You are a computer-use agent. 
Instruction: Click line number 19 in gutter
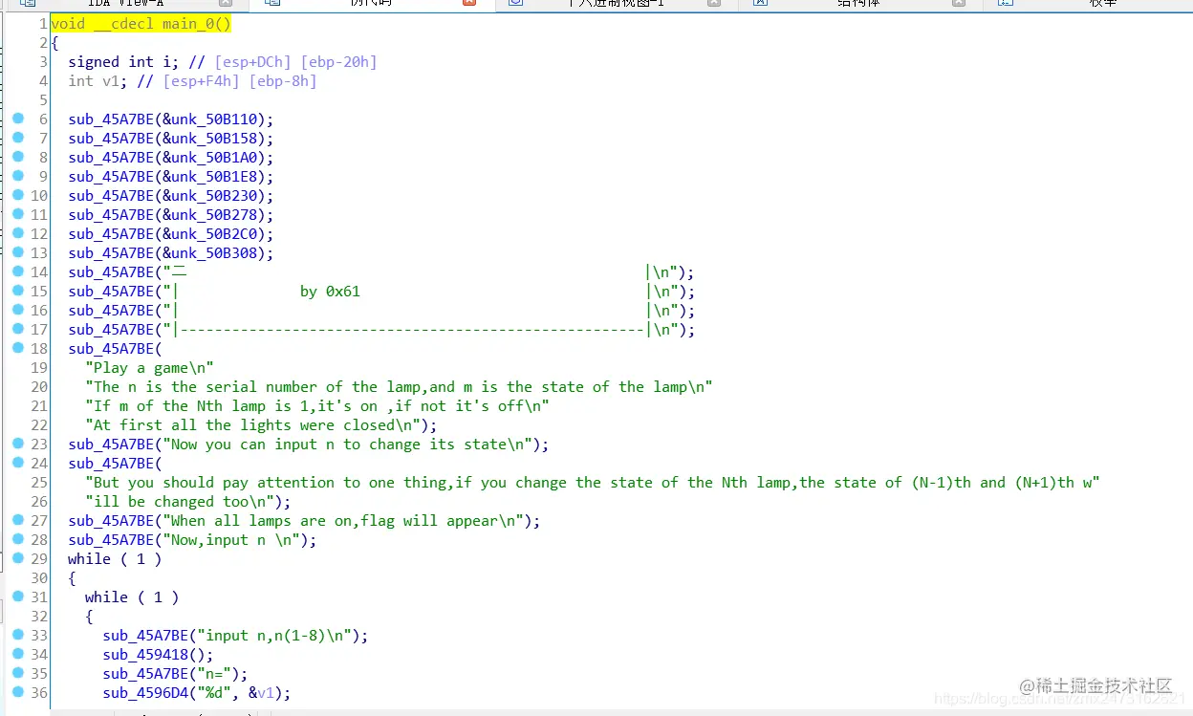[x=38, y=367]
